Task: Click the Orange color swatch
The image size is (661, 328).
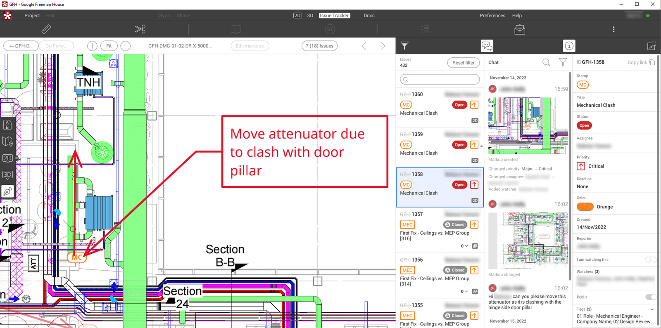Action: 585,207
